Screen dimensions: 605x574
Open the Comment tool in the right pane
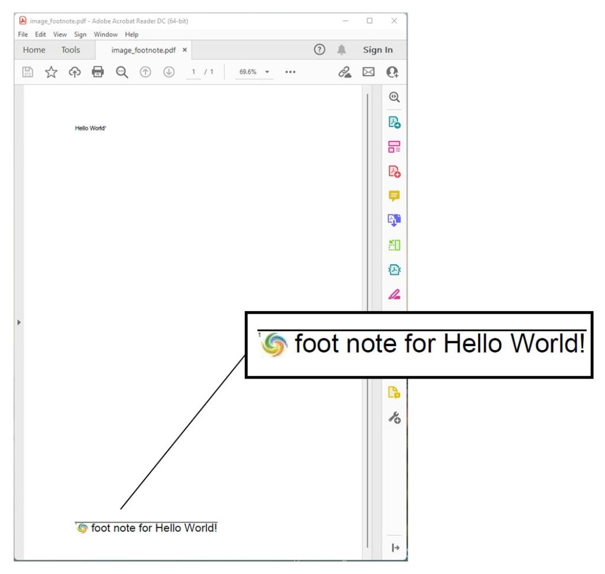pyautogui.click(x=394, y=195)
